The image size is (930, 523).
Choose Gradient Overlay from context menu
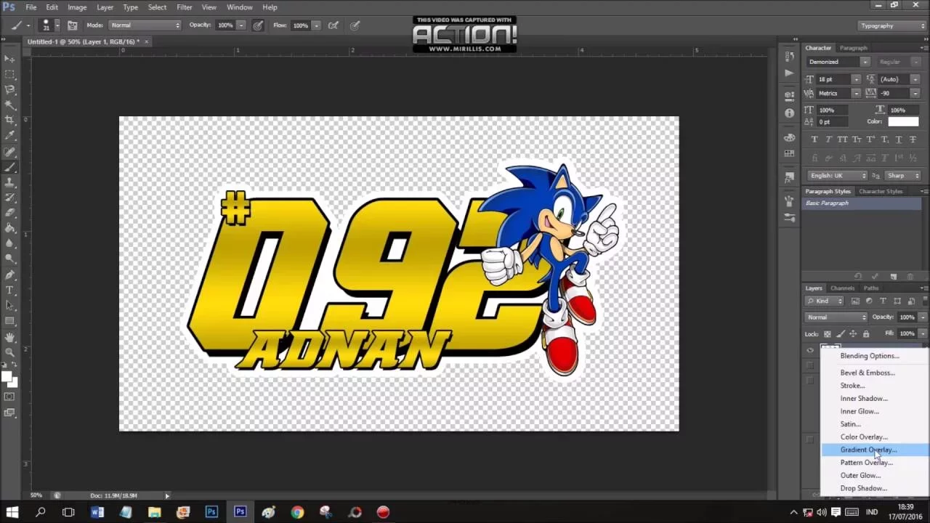(874, 450)
